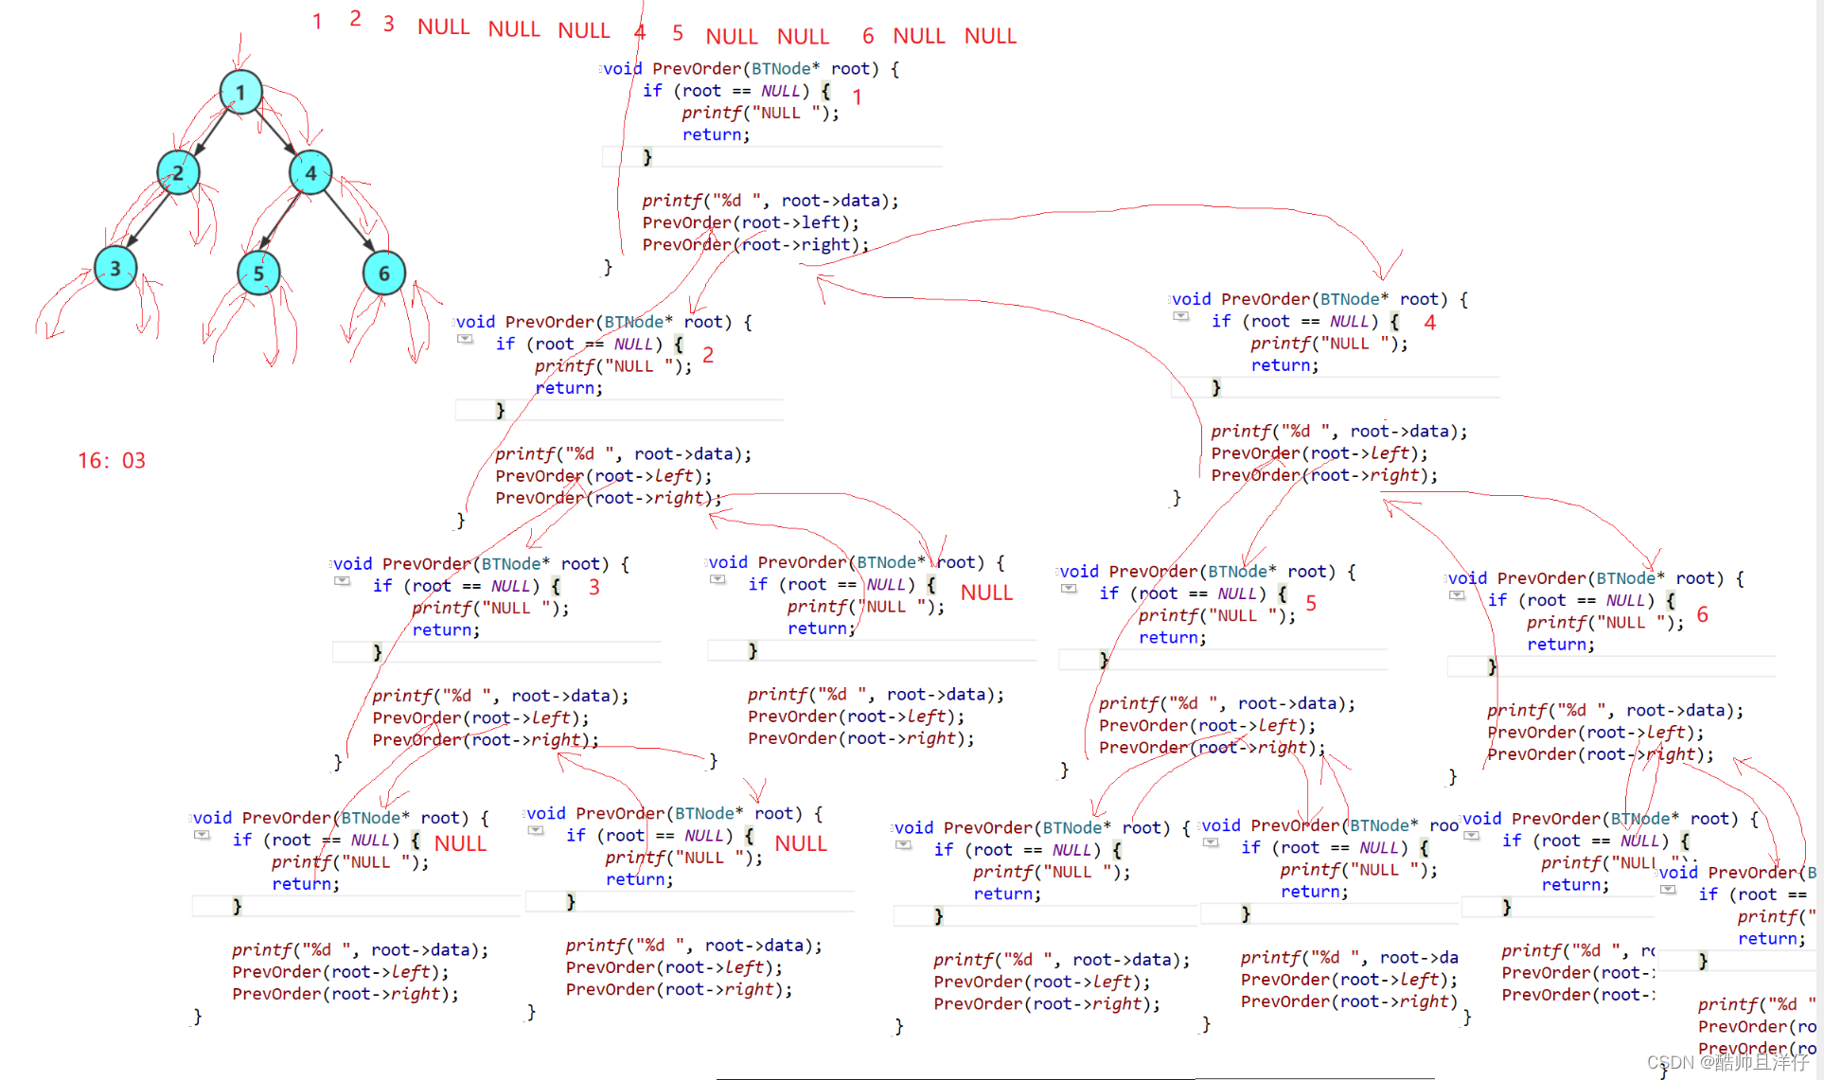Image resolution: width=1824 pixels, height=1080 pixels.
Task: Collapse the fold marker in the fourth bottom-row PrevOrder function
Action: pos(1212,842)
